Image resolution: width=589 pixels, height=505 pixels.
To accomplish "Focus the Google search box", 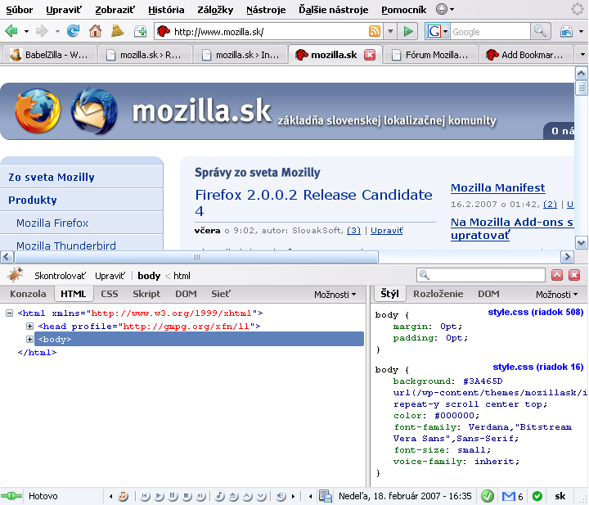I will 490,32.
